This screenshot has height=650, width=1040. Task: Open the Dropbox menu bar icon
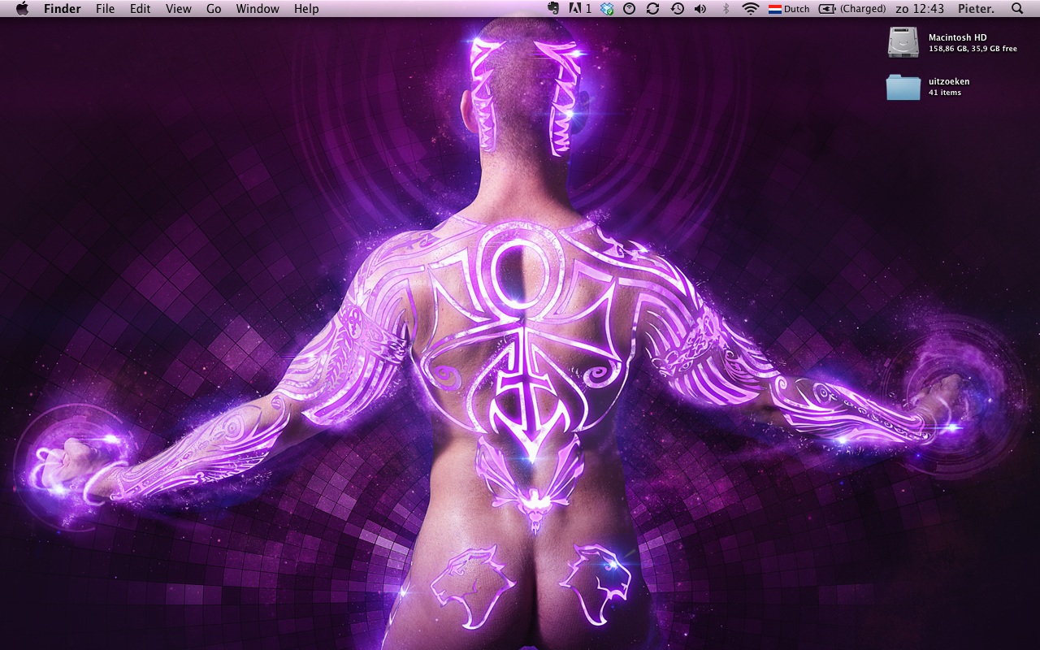tap(607, 9)
